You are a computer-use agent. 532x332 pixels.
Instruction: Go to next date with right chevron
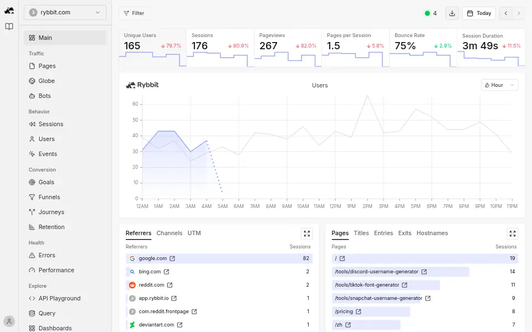click(x=519, y=13)
